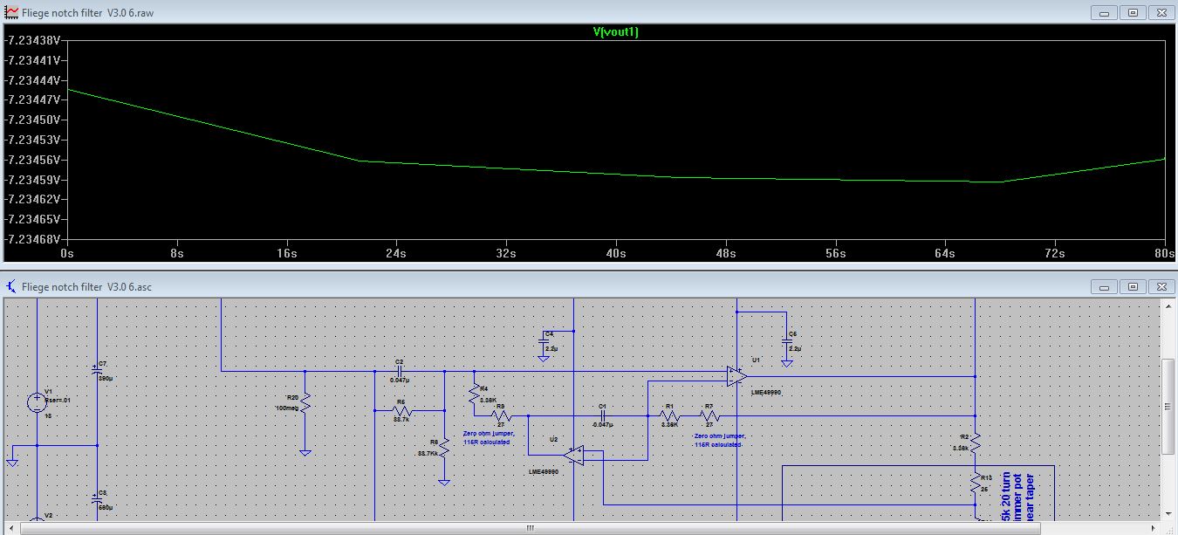Click the LME49990 label under U2
This screenshot has width=1178, height=535.
pyautogui.click(x=543, y=471)
